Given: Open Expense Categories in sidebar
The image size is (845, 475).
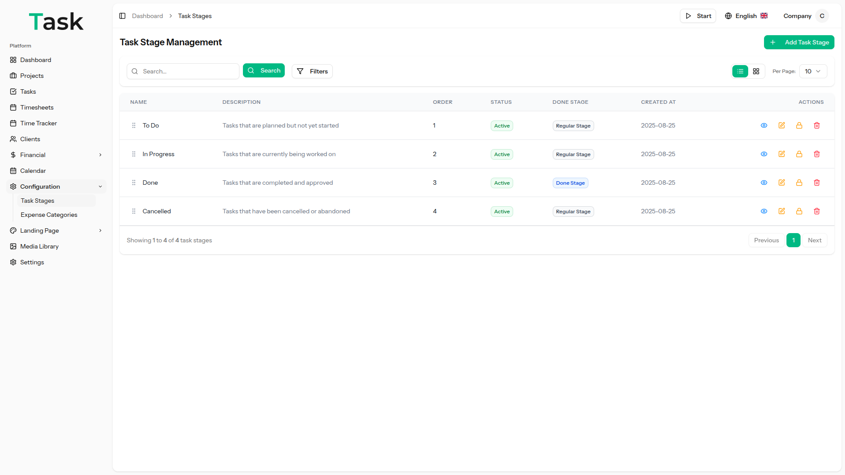Looking at the screenshot, I should click(49, 215).
